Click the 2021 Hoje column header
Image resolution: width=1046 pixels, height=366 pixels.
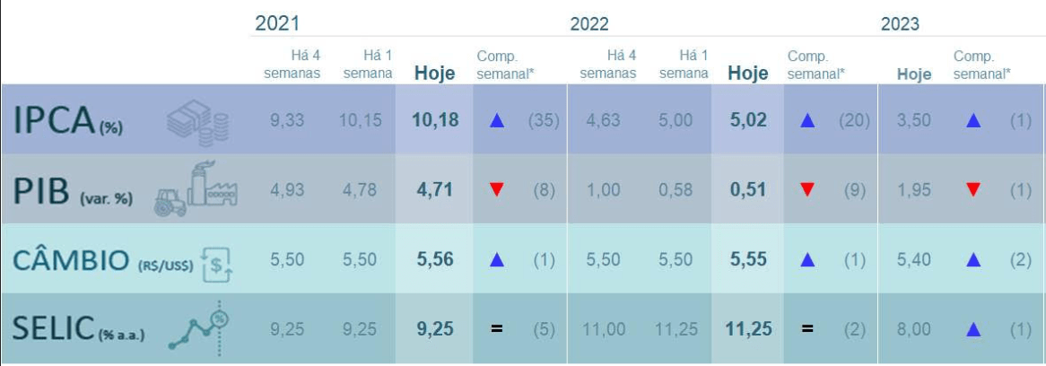(434, 74)
